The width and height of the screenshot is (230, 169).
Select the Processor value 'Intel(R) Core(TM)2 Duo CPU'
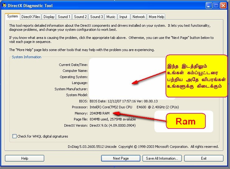111,107
